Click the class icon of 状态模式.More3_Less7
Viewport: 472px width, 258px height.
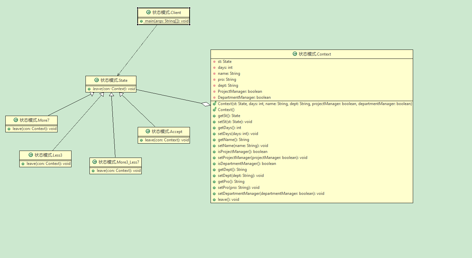coord(94,162)
